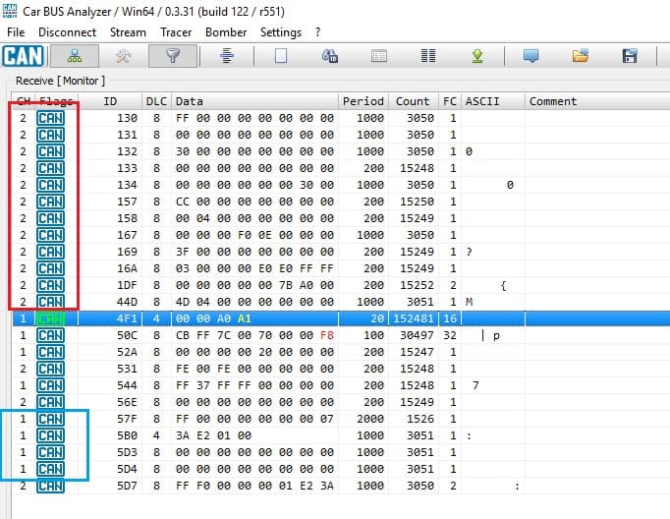The height and width of the screenshot is (519, 670).
Task: Select the row with ID 50C
Action: (x=341, y=335)
